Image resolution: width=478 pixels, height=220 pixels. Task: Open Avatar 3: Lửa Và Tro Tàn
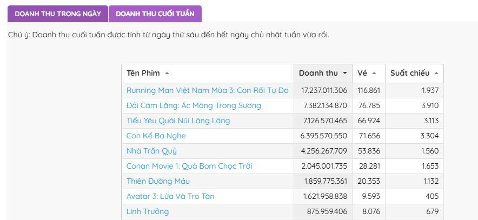point(170,196)
